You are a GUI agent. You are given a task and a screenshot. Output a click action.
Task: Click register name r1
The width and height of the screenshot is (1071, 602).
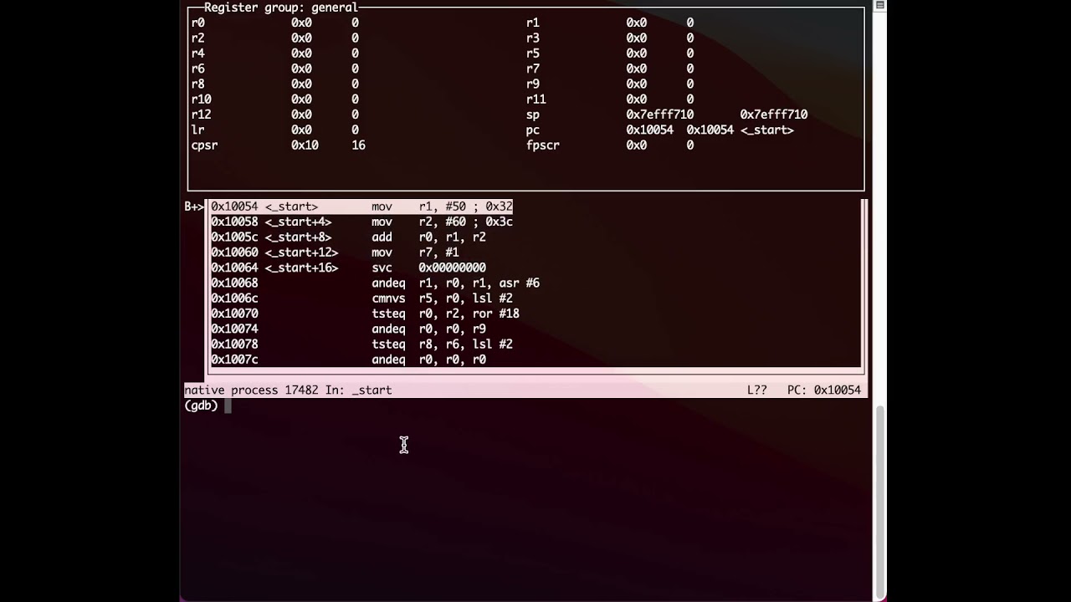(533, 23)
